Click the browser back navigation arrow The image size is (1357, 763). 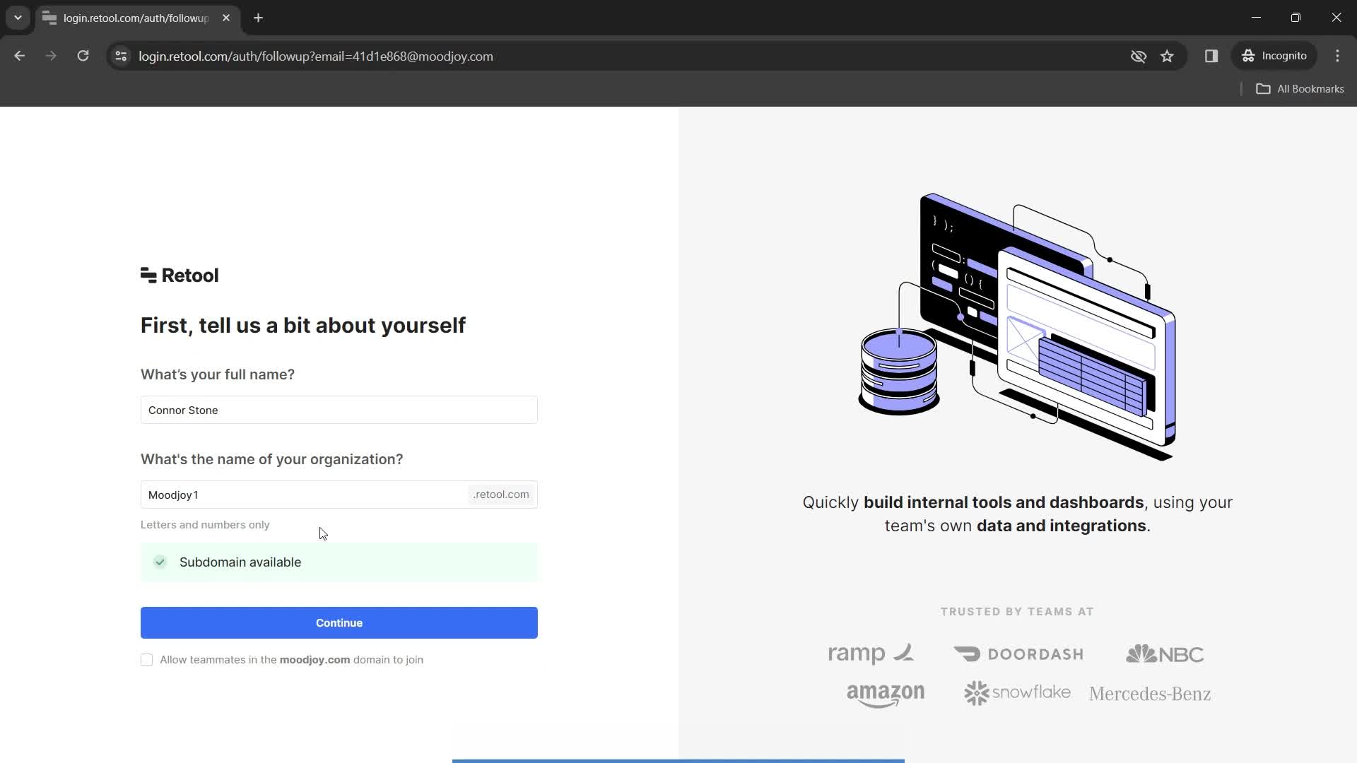[x=20, y=56]
